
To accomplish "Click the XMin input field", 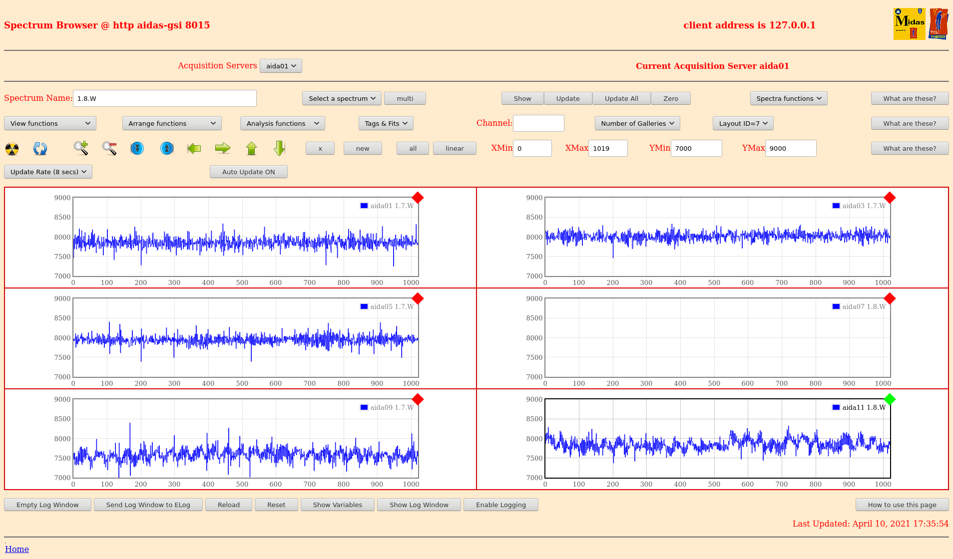I will 532,148.
